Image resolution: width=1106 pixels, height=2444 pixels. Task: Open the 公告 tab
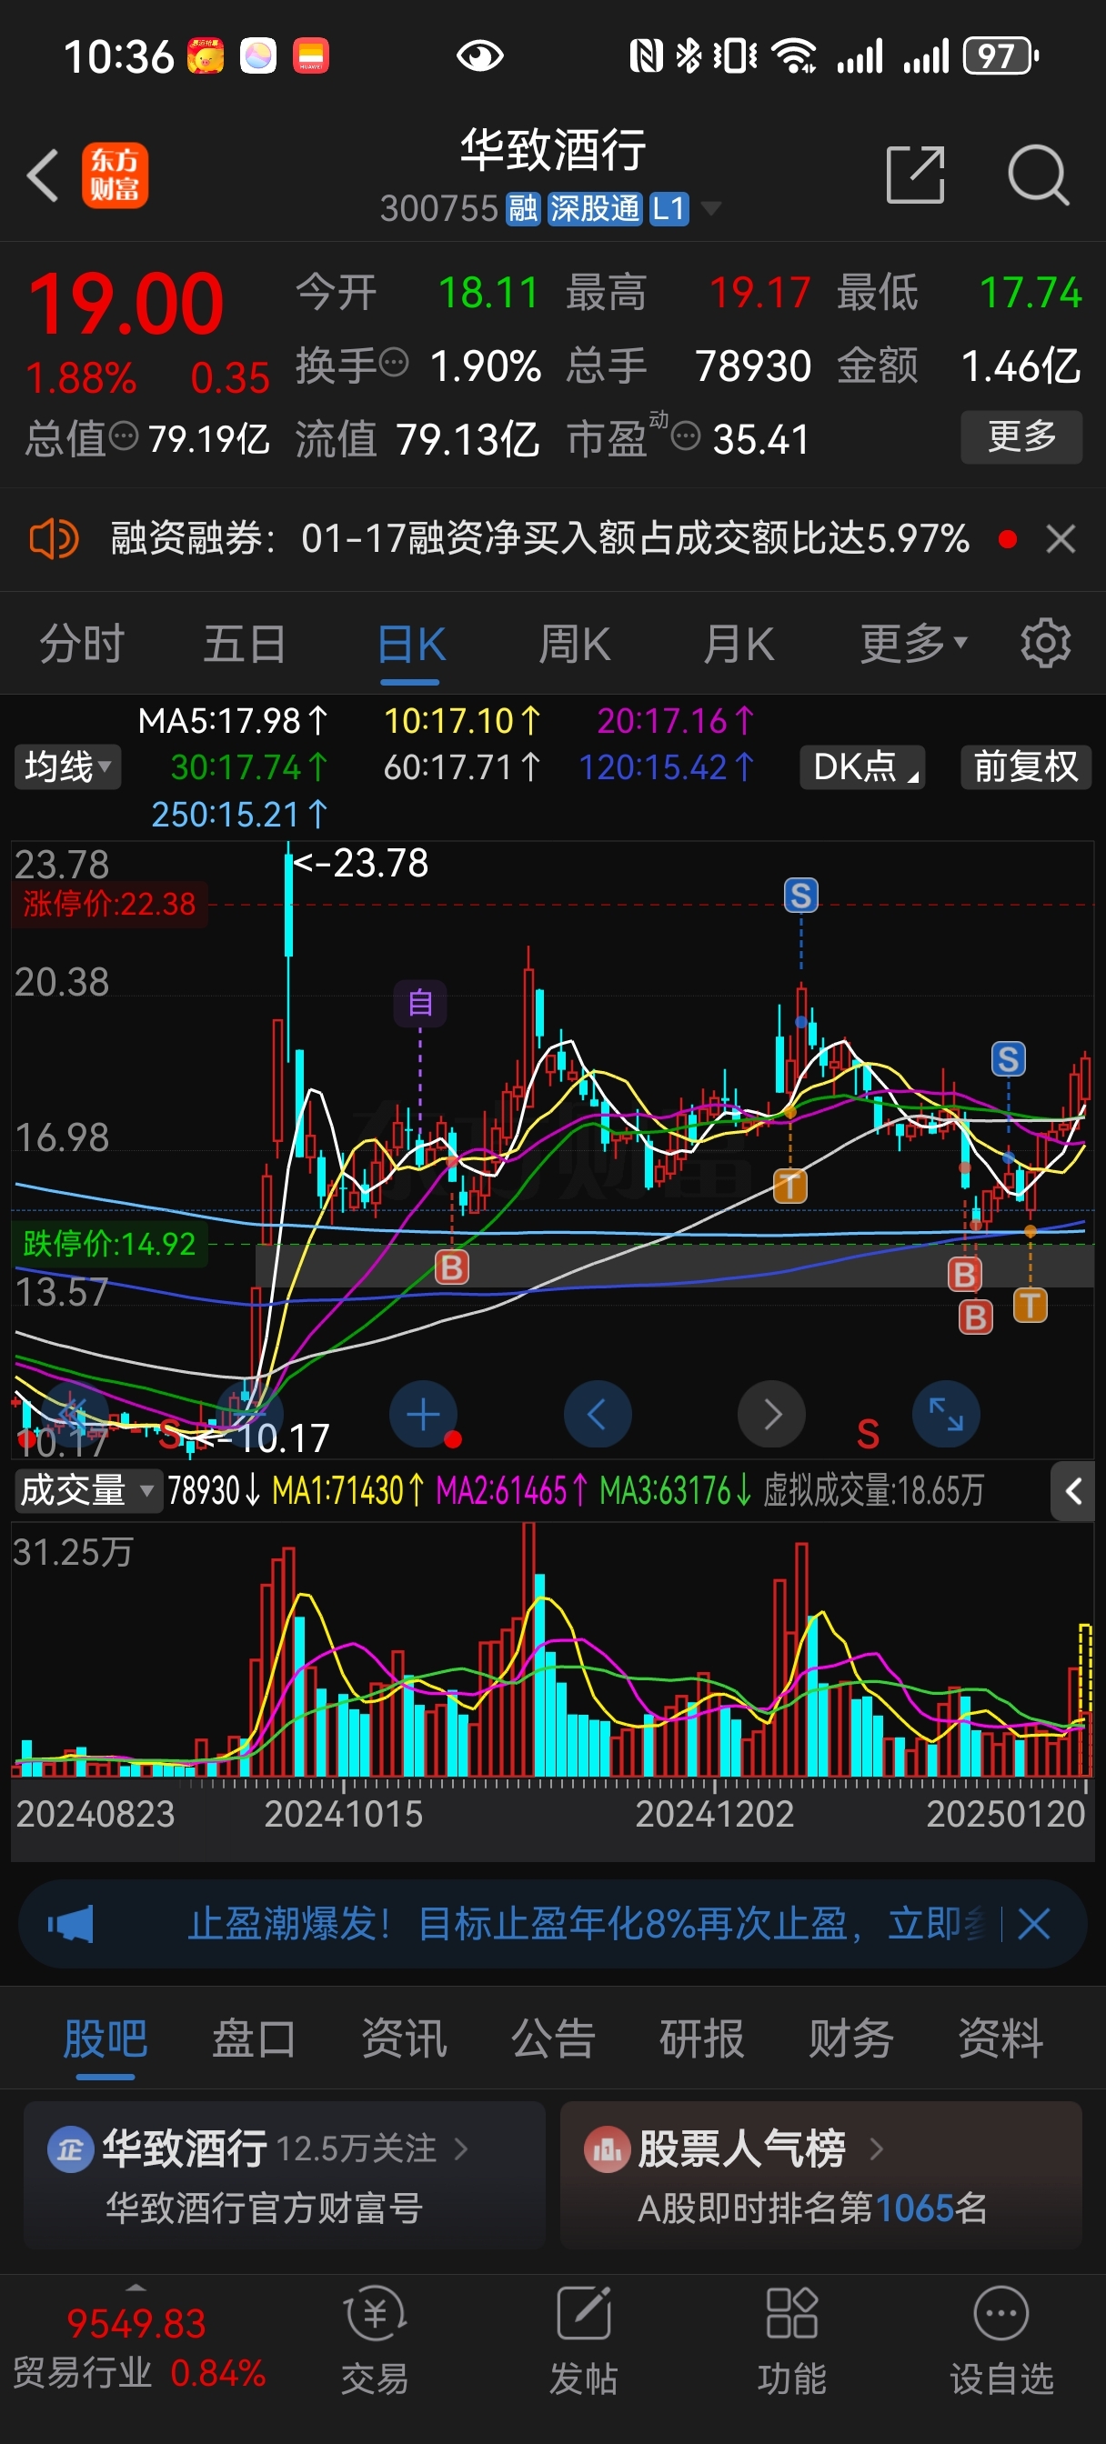click(x=552, y=2038)
